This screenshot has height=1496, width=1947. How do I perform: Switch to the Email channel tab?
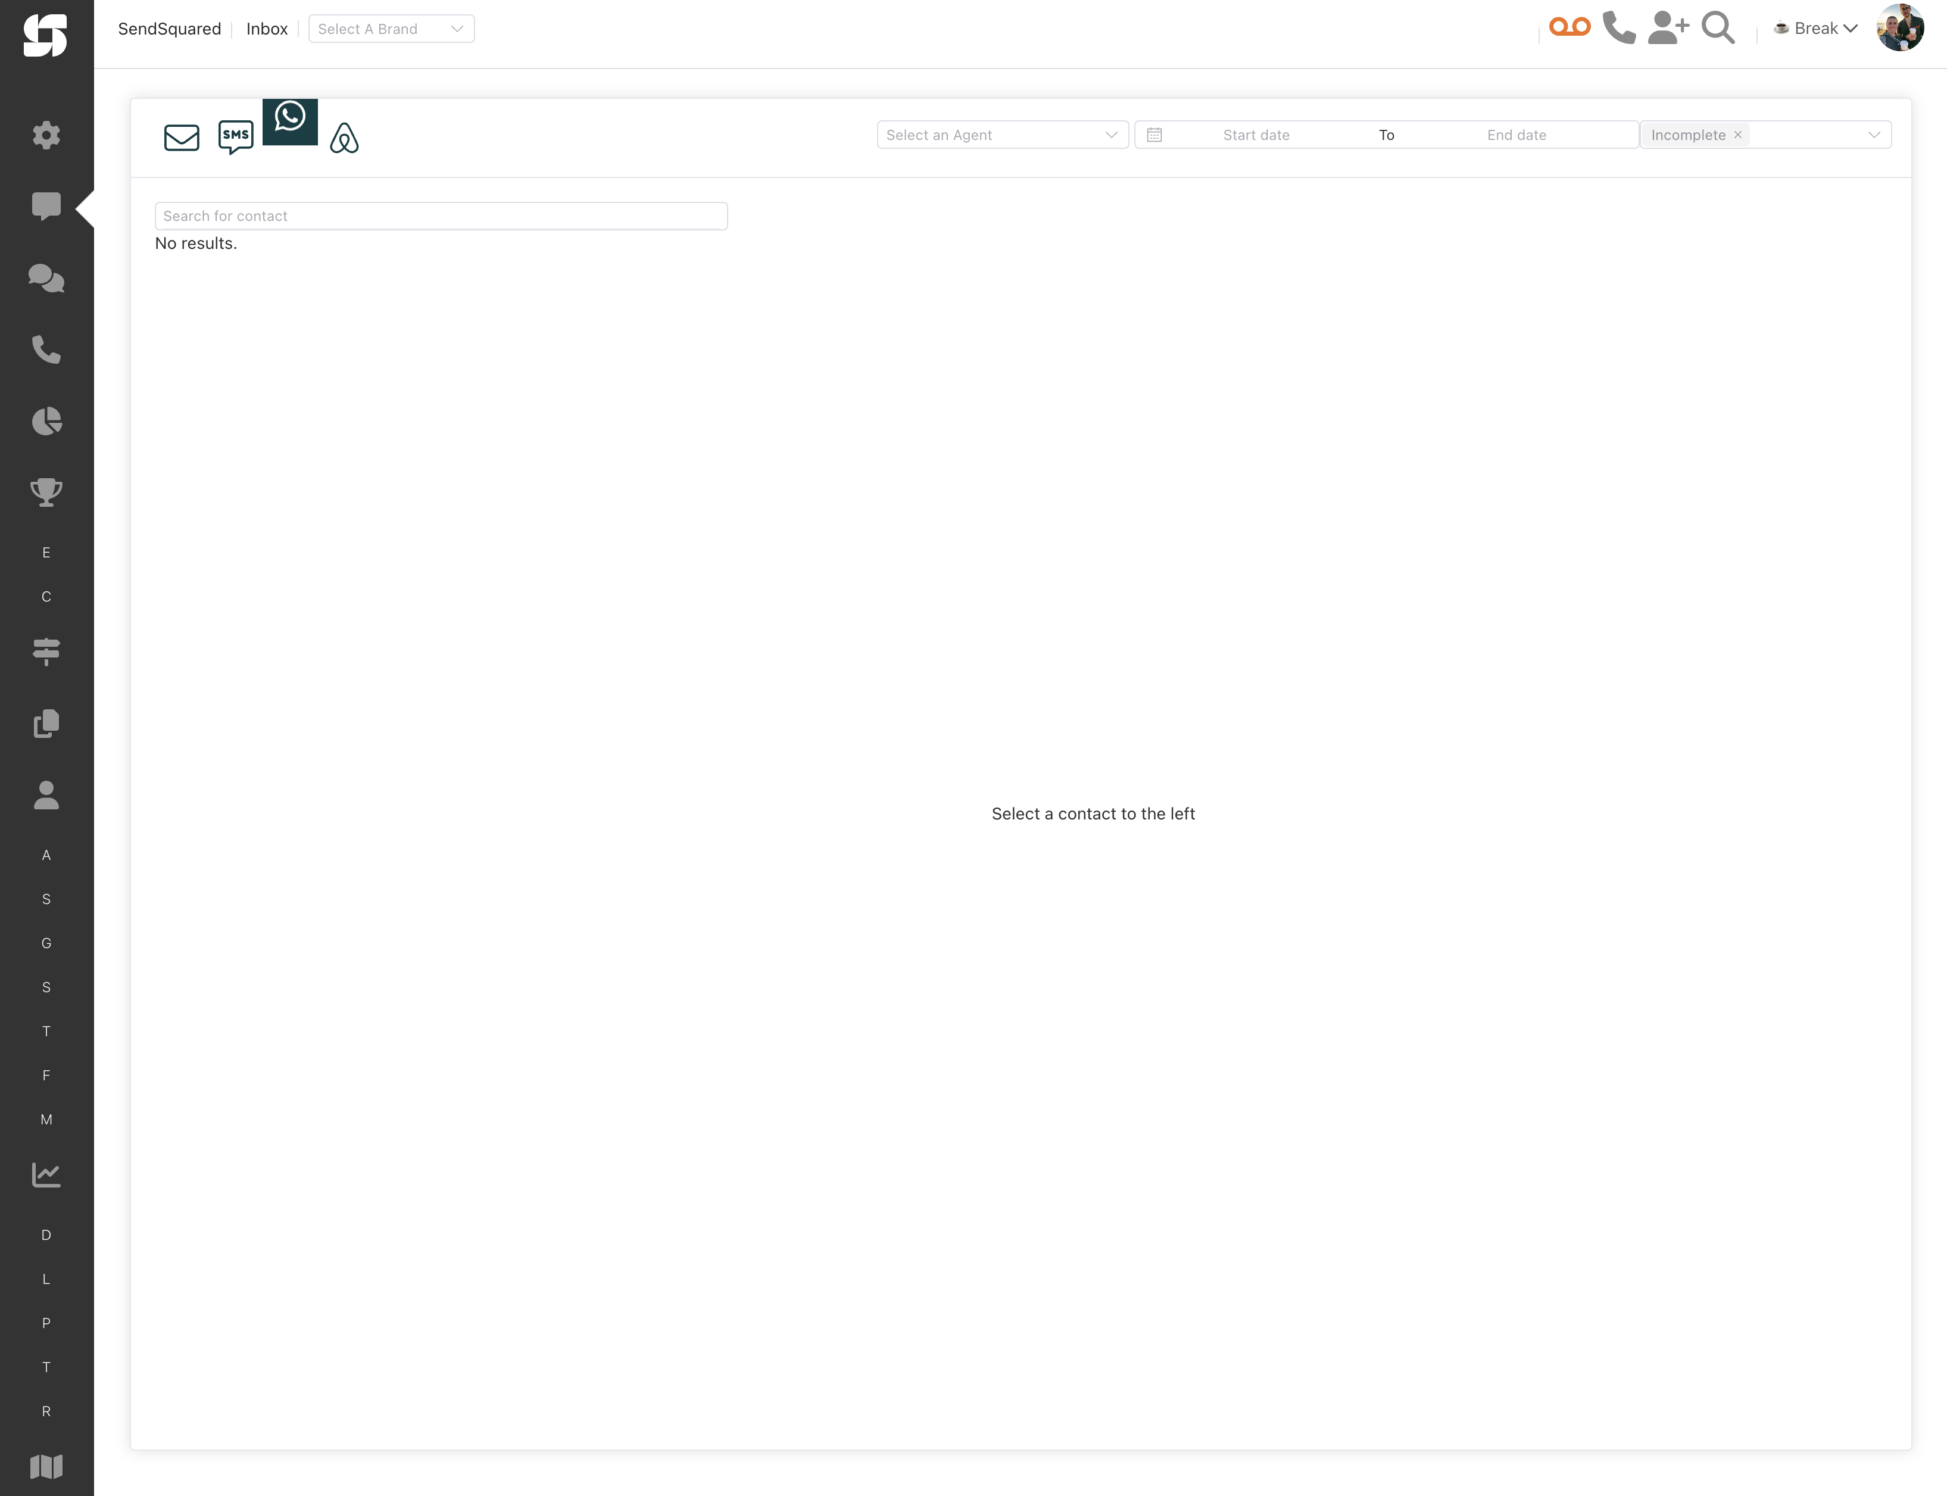coord(182,137)
